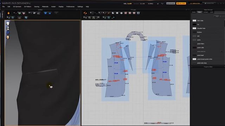Select the green garment tool icon
Screen dimensions: 225x126
point(20,13)
